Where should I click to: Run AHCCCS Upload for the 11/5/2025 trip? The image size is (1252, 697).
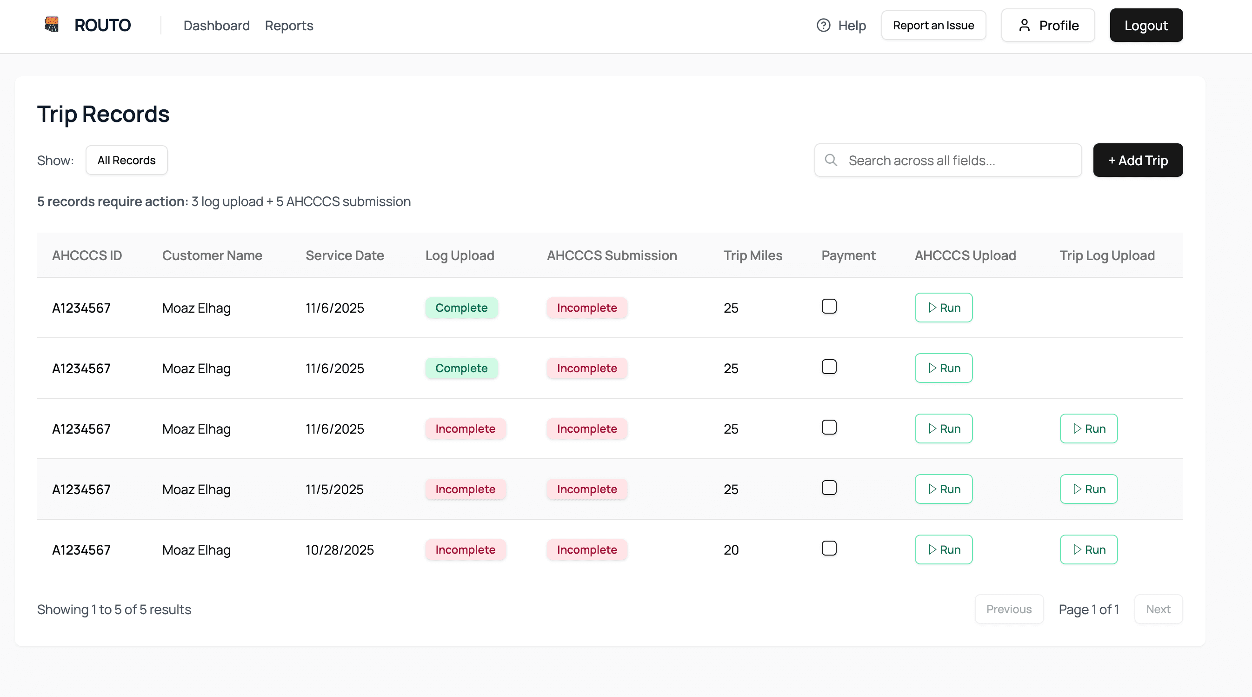coord(943,489)
